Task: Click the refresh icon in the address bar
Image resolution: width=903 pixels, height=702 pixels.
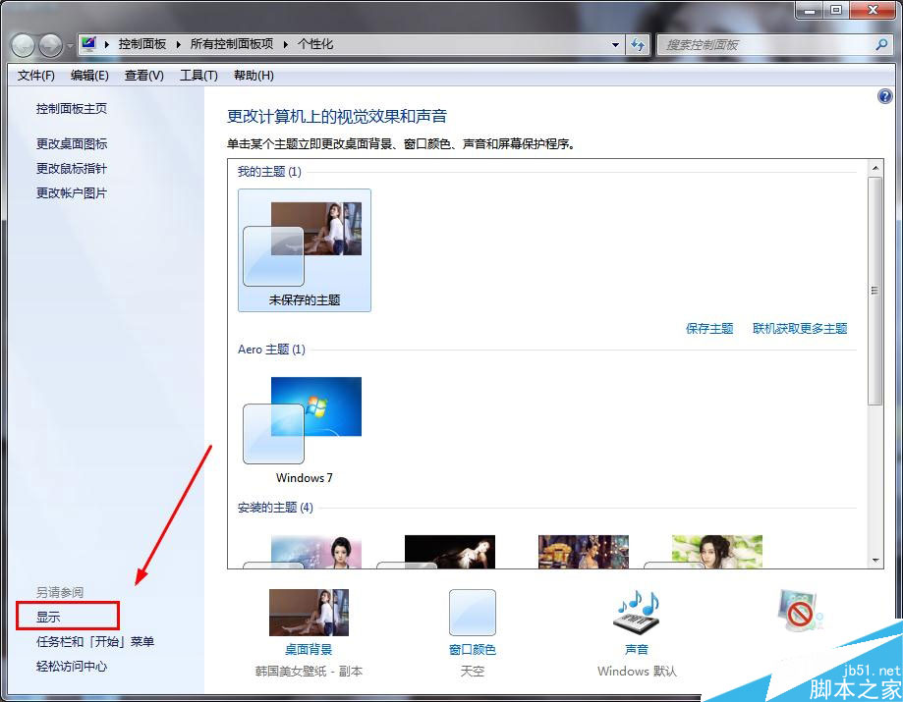Action: (x=637, y=44)
